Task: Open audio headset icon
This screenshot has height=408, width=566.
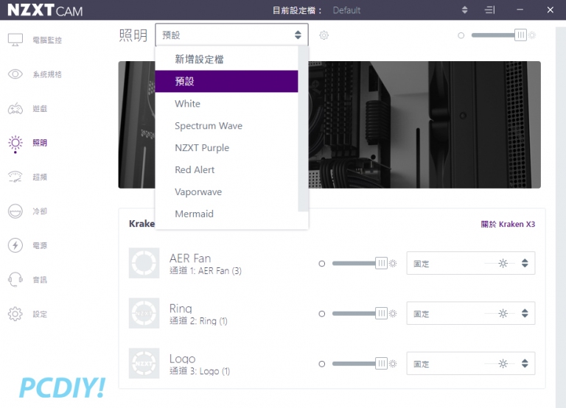Action: pos(15,280)
